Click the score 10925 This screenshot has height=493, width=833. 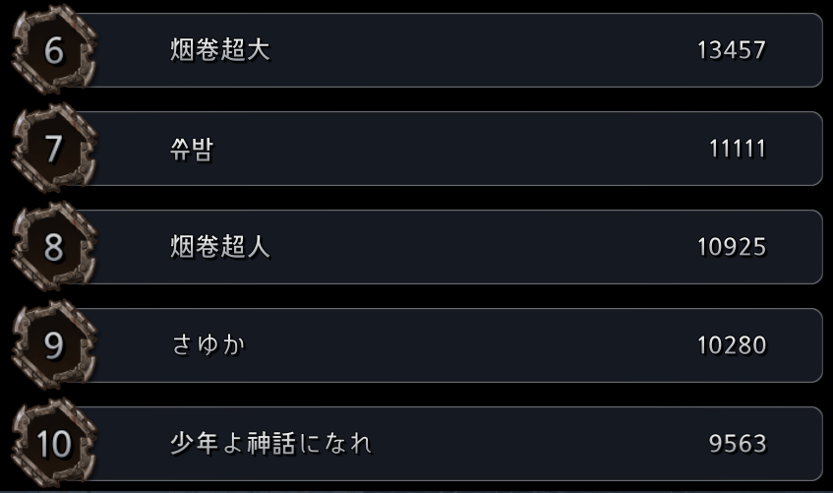(x=732, y=247)
